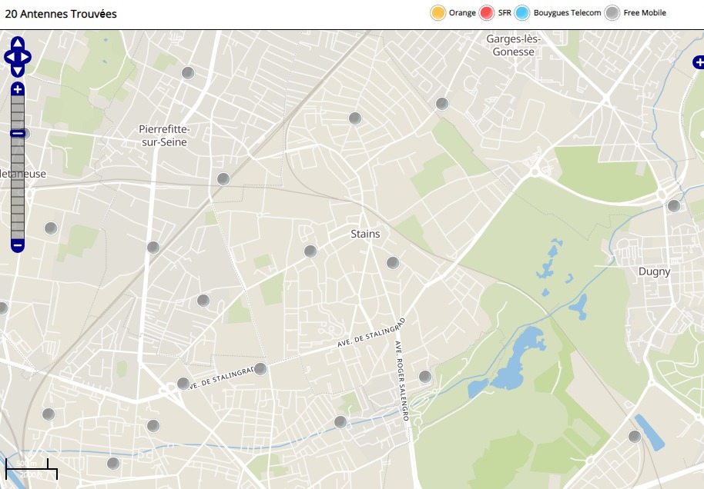Viewport: 704px width, 489px height.
Task: Toggle the Bouygues Telecom operator filter
Action: pos(523,12)
